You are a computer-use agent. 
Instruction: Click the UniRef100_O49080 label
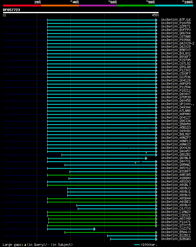coord(176,131)
